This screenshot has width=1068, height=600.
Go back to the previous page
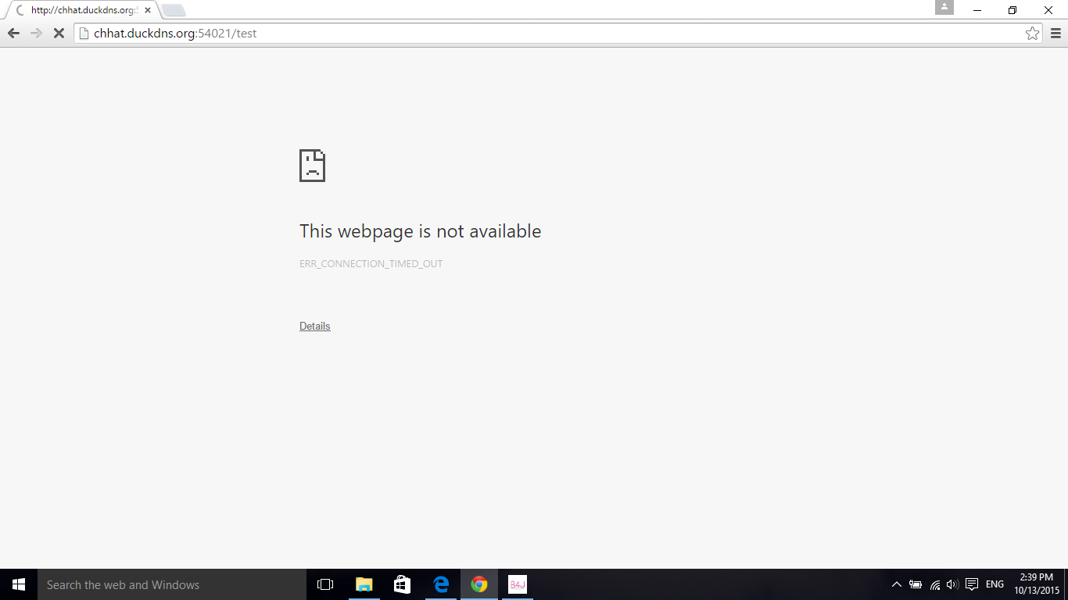13,34
